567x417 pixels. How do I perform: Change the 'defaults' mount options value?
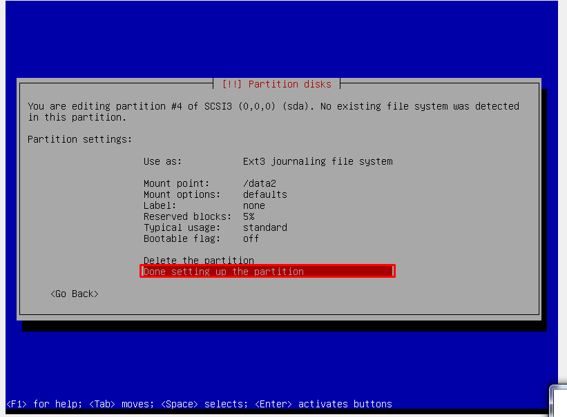click(265, 194)
